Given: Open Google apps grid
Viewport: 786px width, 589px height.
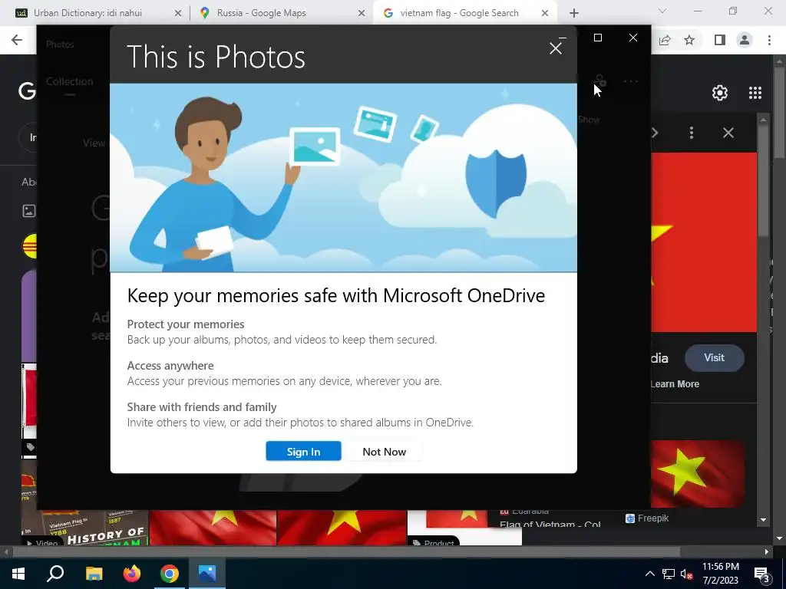Looking at the screenshot, I should [x=755, y=93].
